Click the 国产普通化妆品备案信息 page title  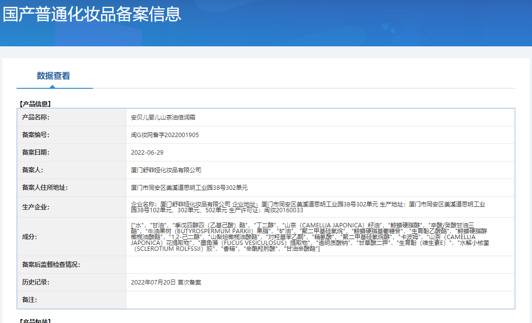coord(92,14)
